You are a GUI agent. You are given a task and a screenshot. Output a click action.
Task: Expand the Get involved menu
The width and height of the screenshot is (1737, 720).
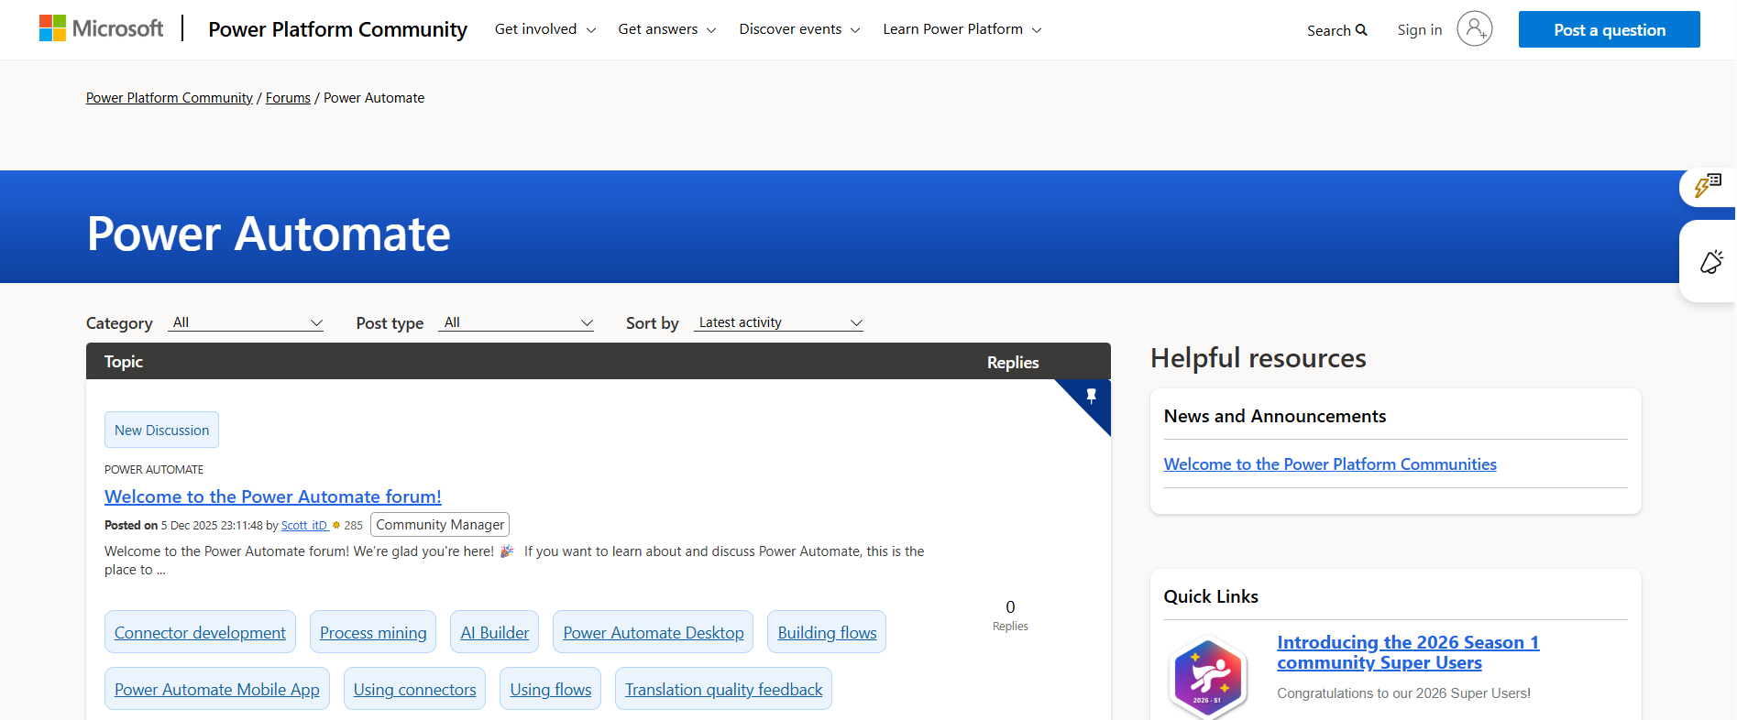click(x=545, y=29)
